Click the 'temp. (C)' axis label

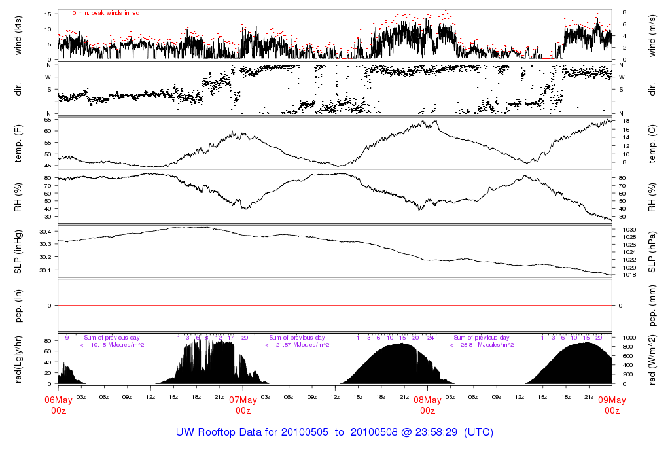coord(652,143)
